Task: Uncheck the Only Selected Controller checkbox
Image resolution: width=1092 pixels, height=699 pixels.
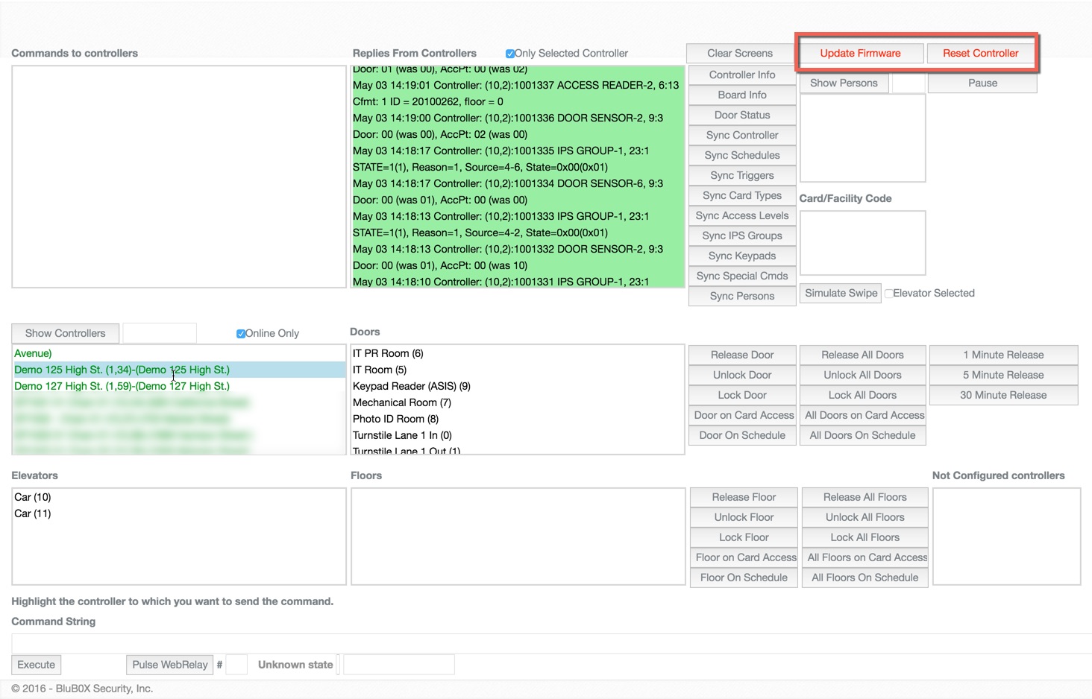Action: tap(510, 53)
